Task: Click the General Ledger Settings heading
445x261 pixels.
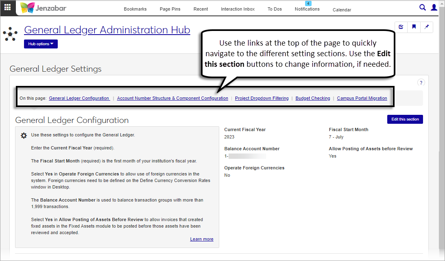Action: point(55,69)
